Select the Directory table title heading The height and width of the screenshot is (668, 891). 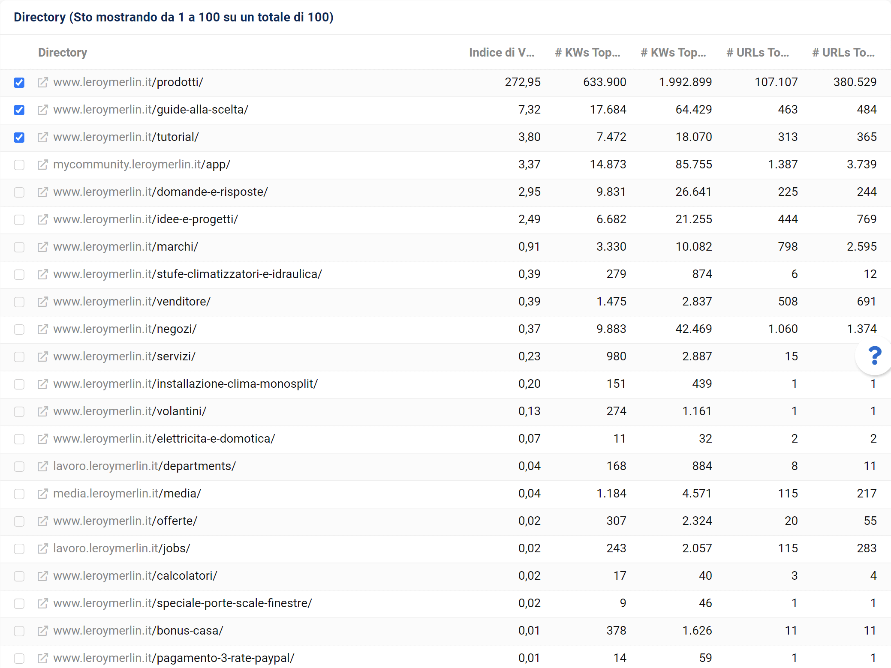pyautogui.click(x=174, y=17)
